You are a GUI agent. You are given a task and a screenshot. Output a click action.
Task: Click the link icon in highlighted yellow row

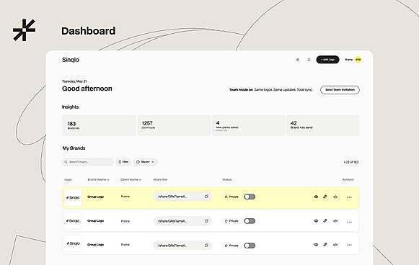tap(325, 197)
